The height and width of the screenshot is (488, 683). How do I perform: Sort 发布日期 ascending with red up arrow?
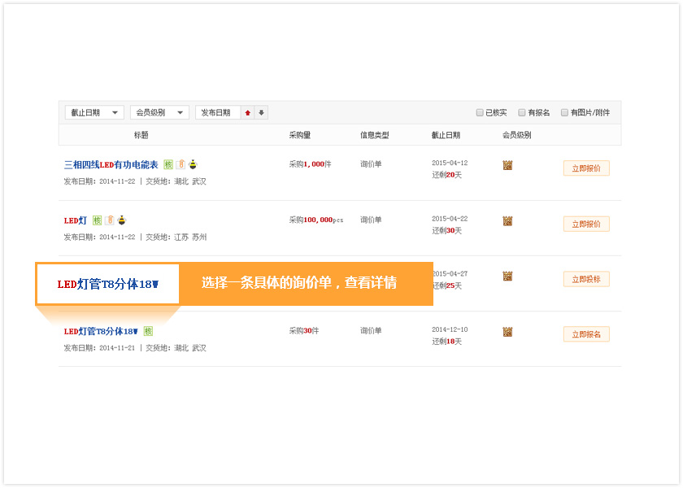pos(247,113)
